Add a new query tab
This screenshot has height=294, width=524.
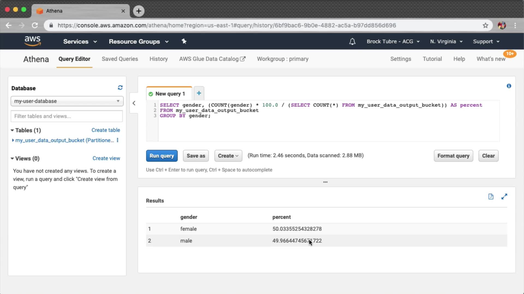[x=199, y=93]
